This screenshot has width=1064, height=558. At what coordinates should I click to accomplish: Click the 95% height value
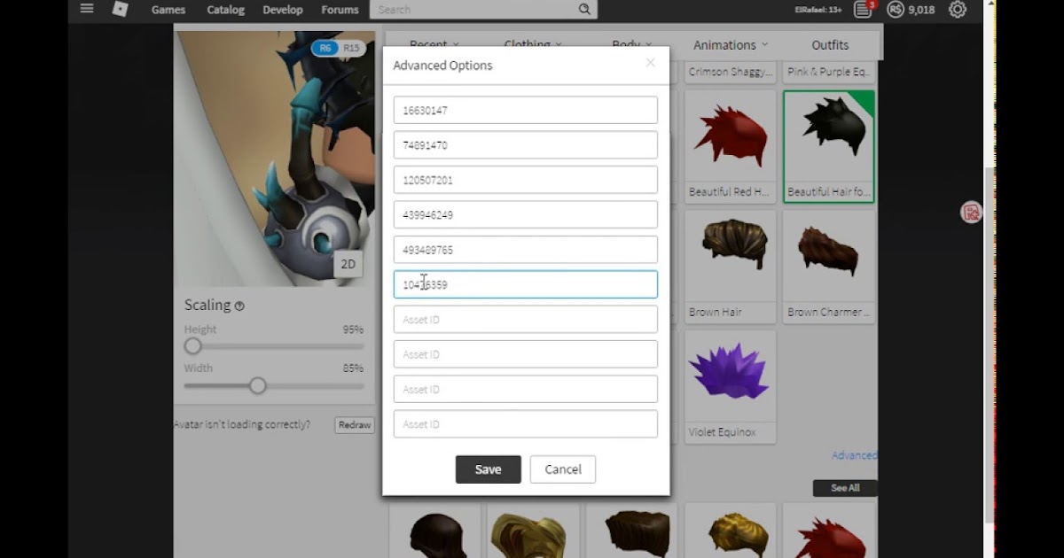(353, 329)
